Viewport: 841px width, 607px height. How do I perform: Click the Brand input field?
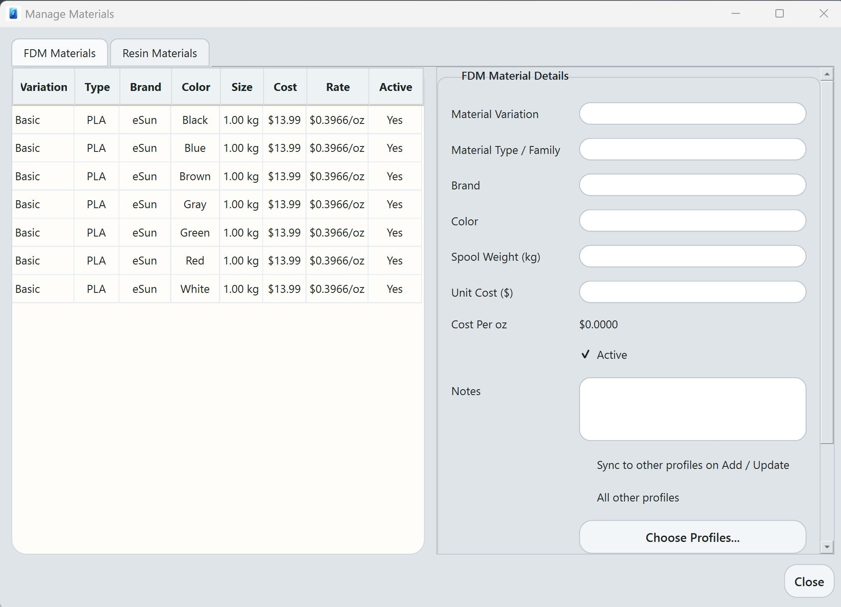point(692,185)
